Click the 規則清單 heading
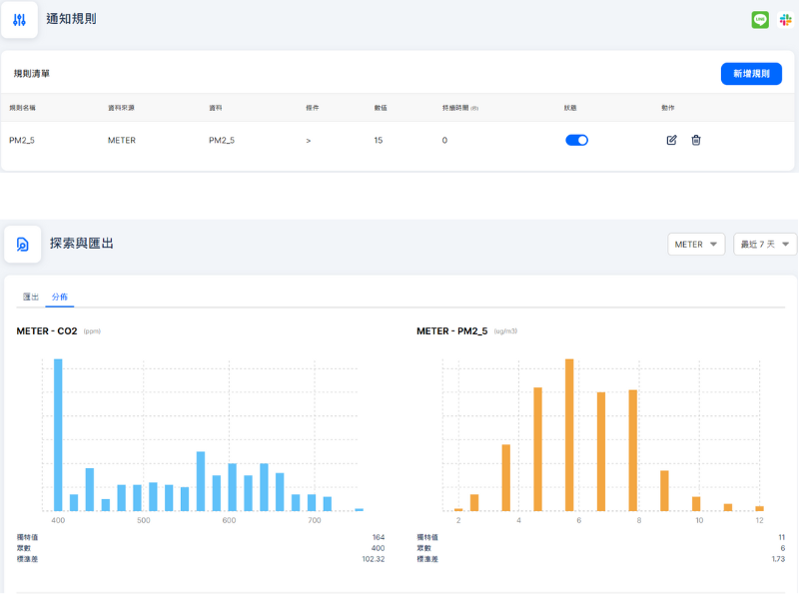Screen dimensions: 799x599 (32, 74)
